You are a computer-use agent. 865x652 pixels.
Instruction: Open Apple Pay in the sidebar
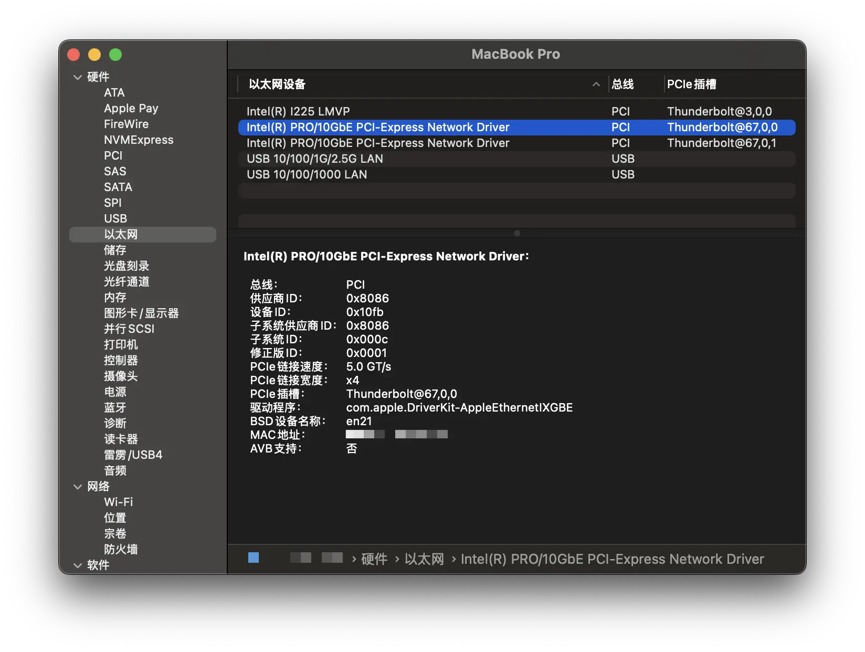click(x=131, y=108)
